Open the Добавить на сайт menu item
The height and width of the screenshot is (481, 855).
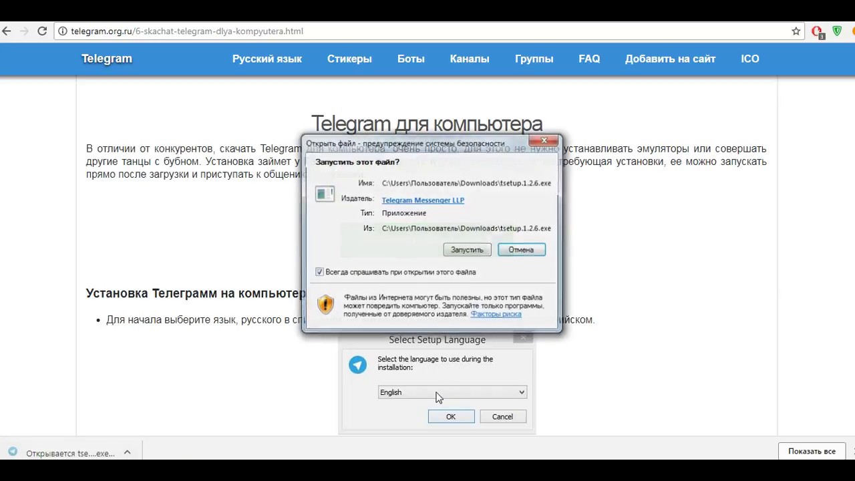tap(670, 59)
